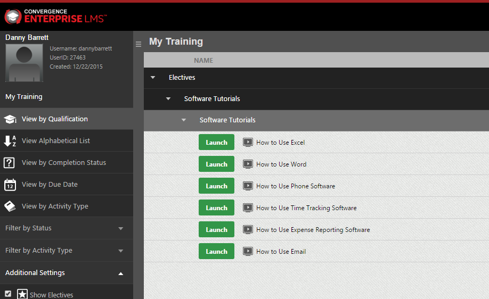This screenshot has width=489, height=299.
Task: Collapse the Electives tree group
Action: pos(153,77)
